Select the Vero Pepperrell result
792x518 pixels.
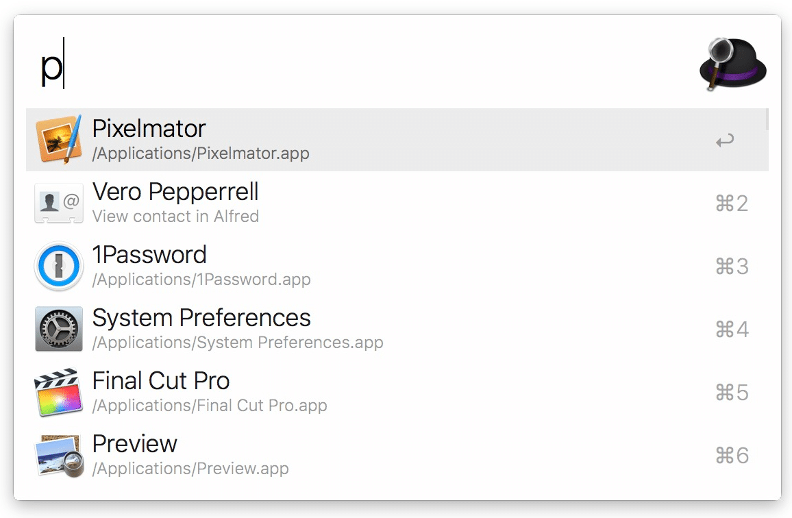pos(175,192)
